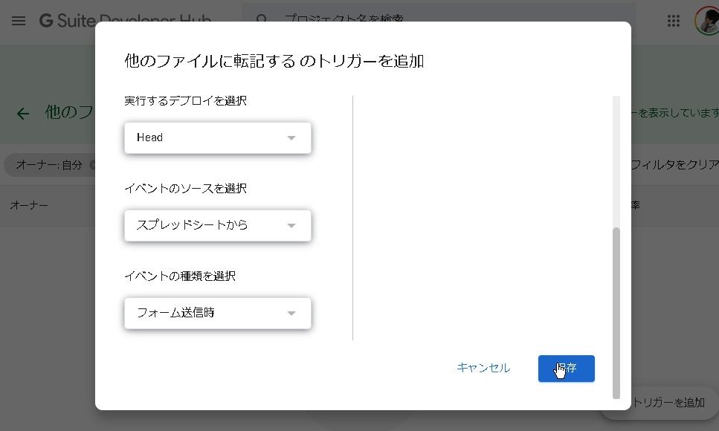Remove the オーナー: 自分 filter chip
This screenshot has height=431, width=719.
[93, 165]
